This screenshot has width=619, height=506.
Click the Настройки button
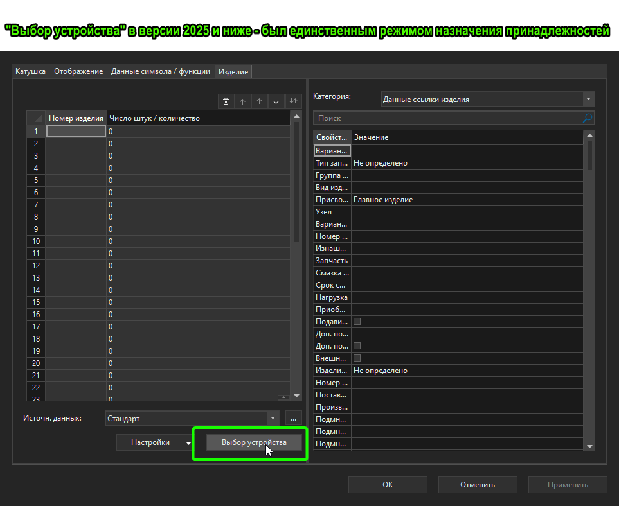coord(150,442)
